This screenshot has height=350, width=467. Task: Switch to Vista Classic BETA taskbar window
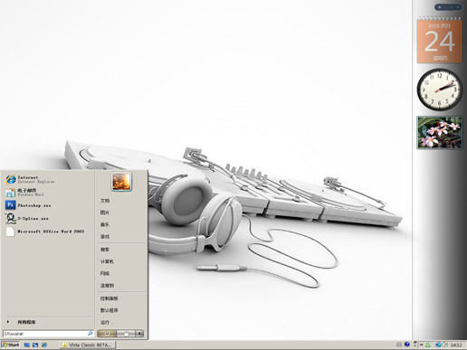(88, 345)
